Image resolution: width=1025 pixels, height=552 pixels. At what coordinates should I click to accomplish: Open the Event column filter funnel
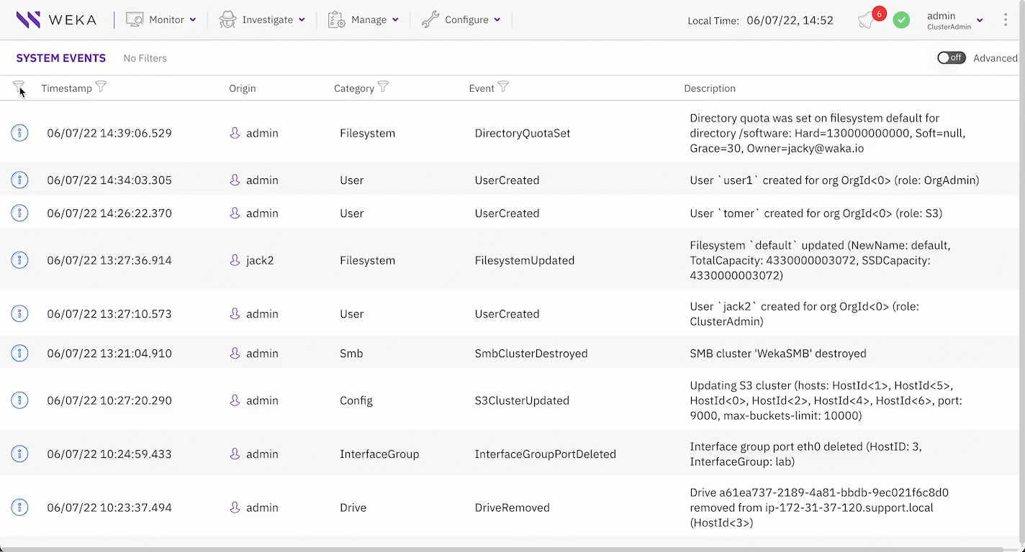coord(503,87)
